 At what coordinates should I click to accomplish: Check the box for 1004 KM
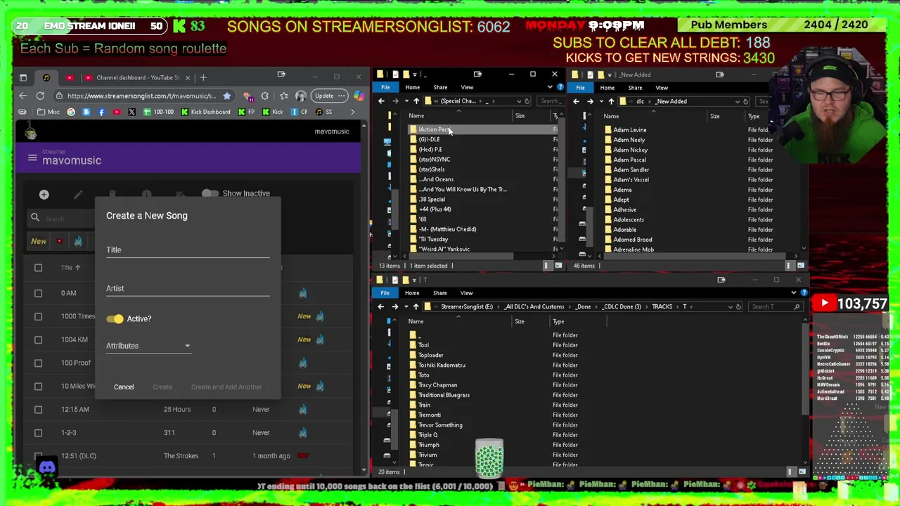pyautogui.click(x=38, y=339)
